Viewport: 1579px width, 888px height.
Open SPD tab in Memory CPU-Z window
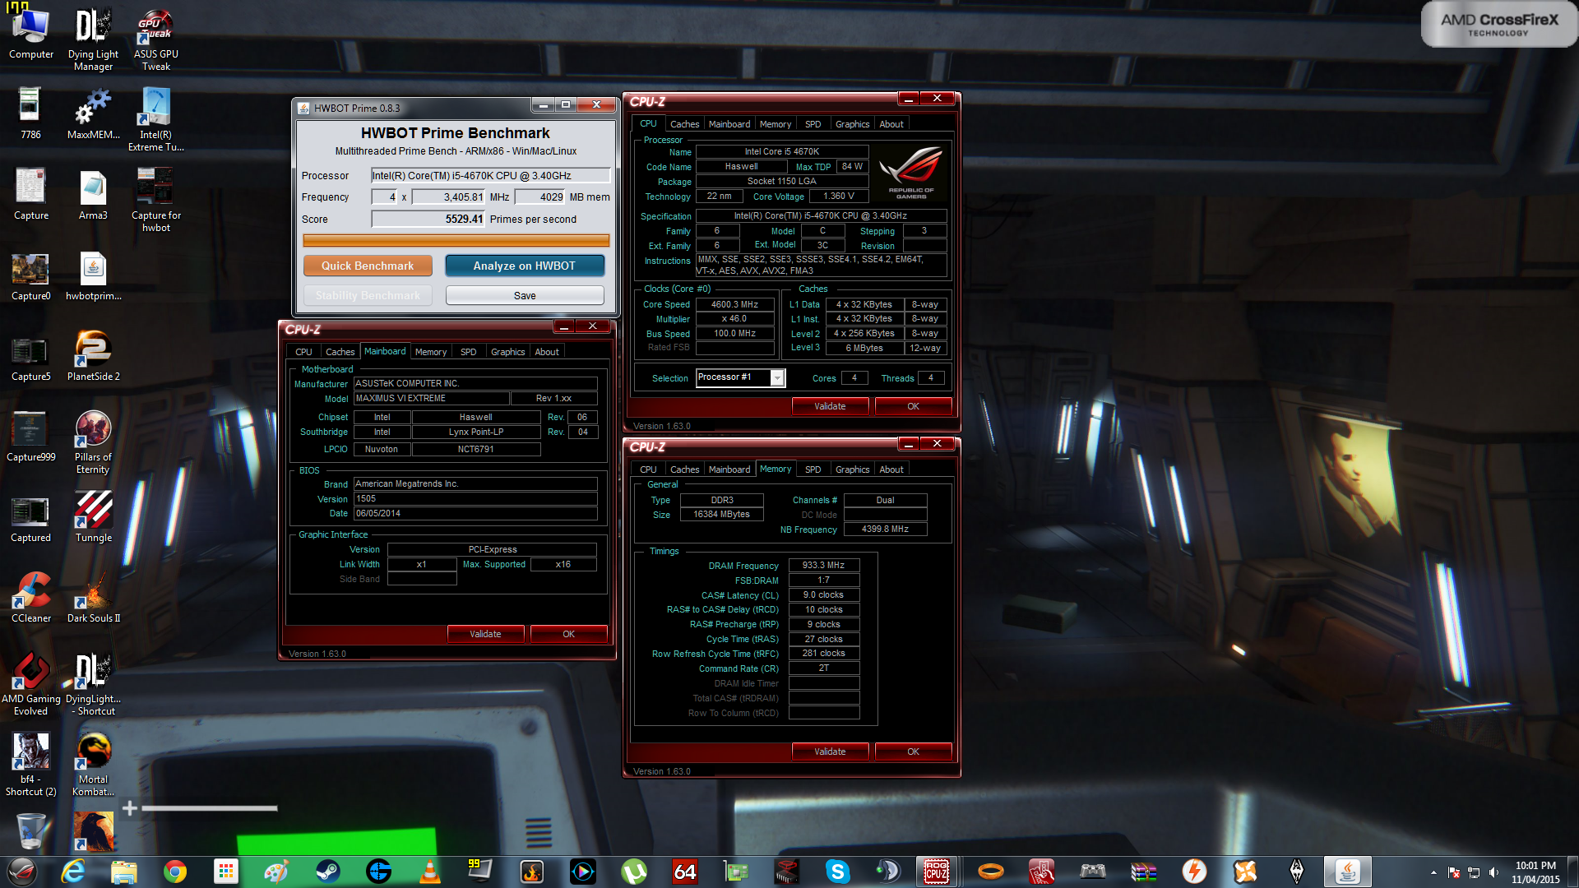click(x=813, y=469)
